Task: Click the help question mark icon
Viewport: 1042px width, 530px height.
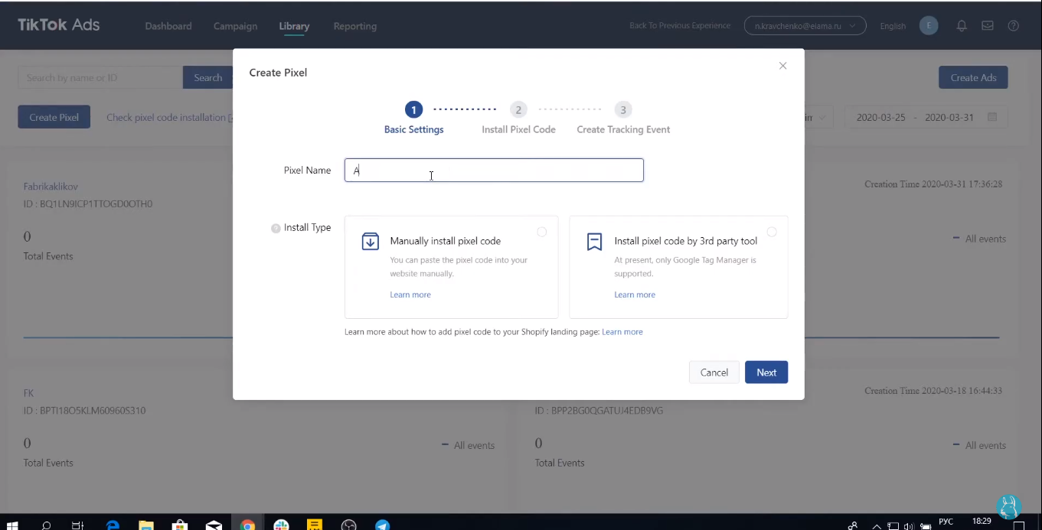Action: click(x=1013, y=26)
